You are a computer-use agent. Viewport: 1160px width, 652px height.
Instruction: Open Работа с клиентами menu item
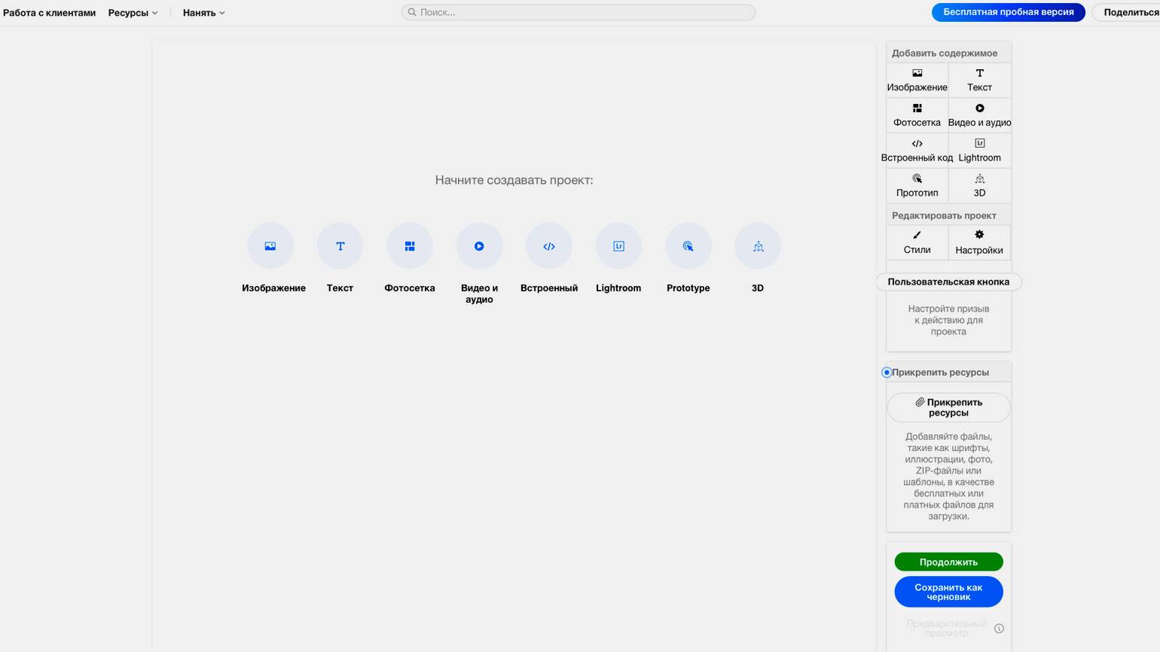(50, 13)
